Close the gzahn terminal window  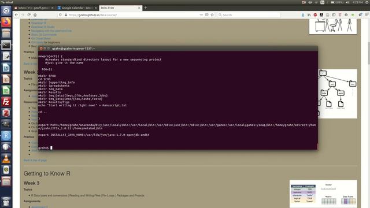click(41, 49)
